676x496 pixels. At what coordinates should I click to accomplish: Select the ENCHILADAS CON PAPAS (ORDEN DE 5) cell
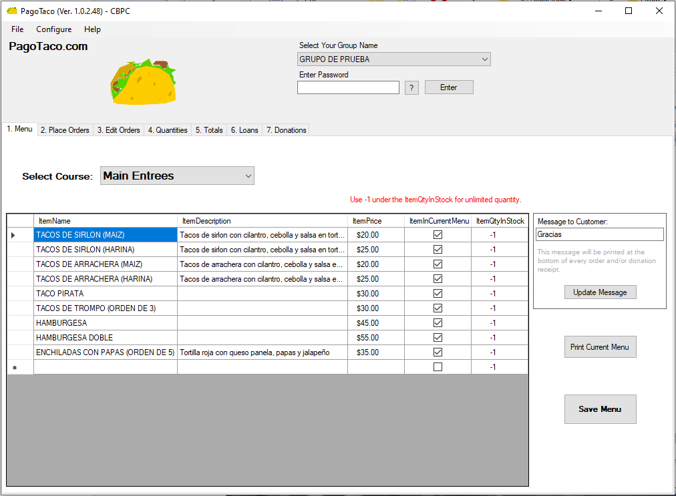pyautogui.click(x=106, y=352)
